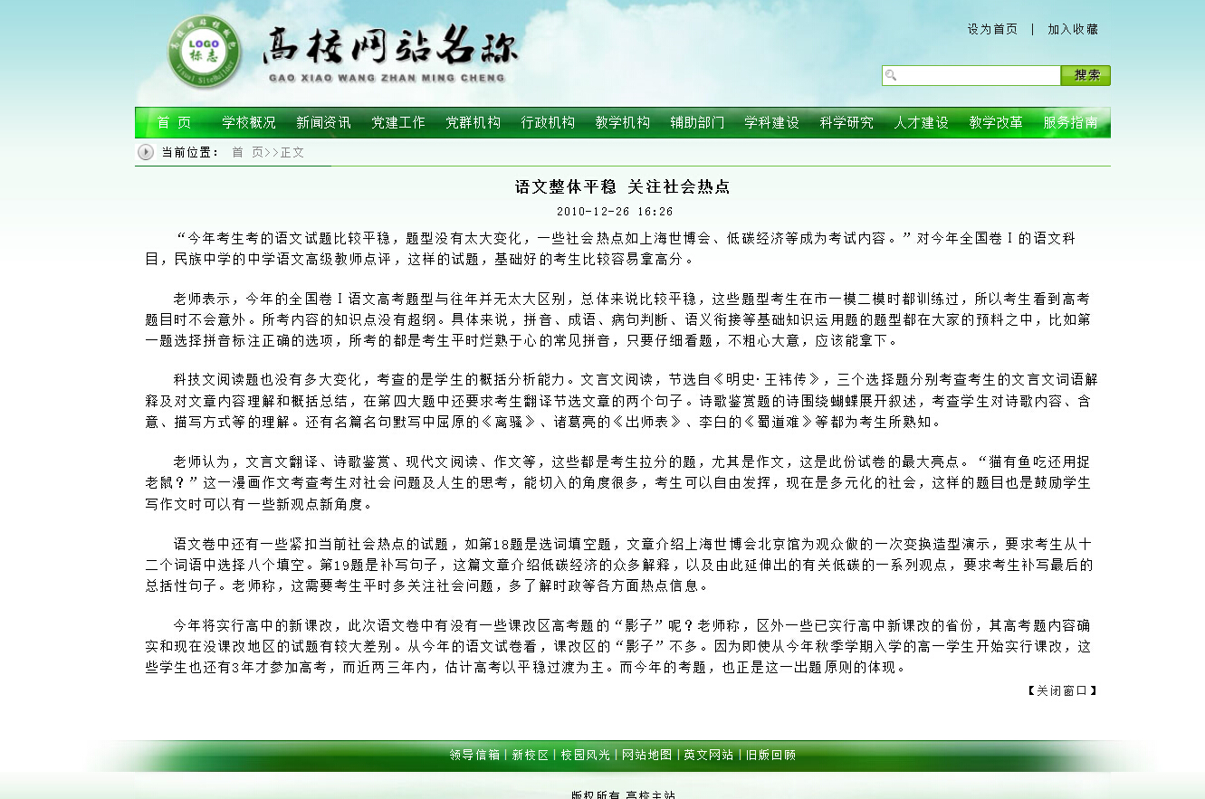Click the article title 语文整体平稳 关注社会热点
The width and height of the screenshot is (1205, 799).
pyautogui.click(x=623, y=187)
